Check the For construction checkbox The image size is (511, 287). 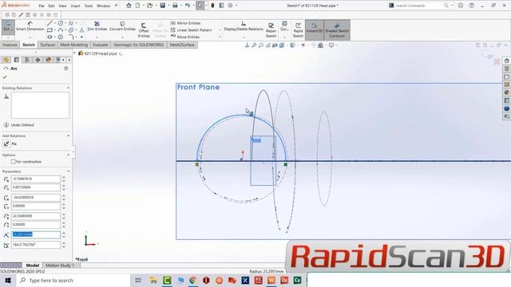[x=14, y=161]
